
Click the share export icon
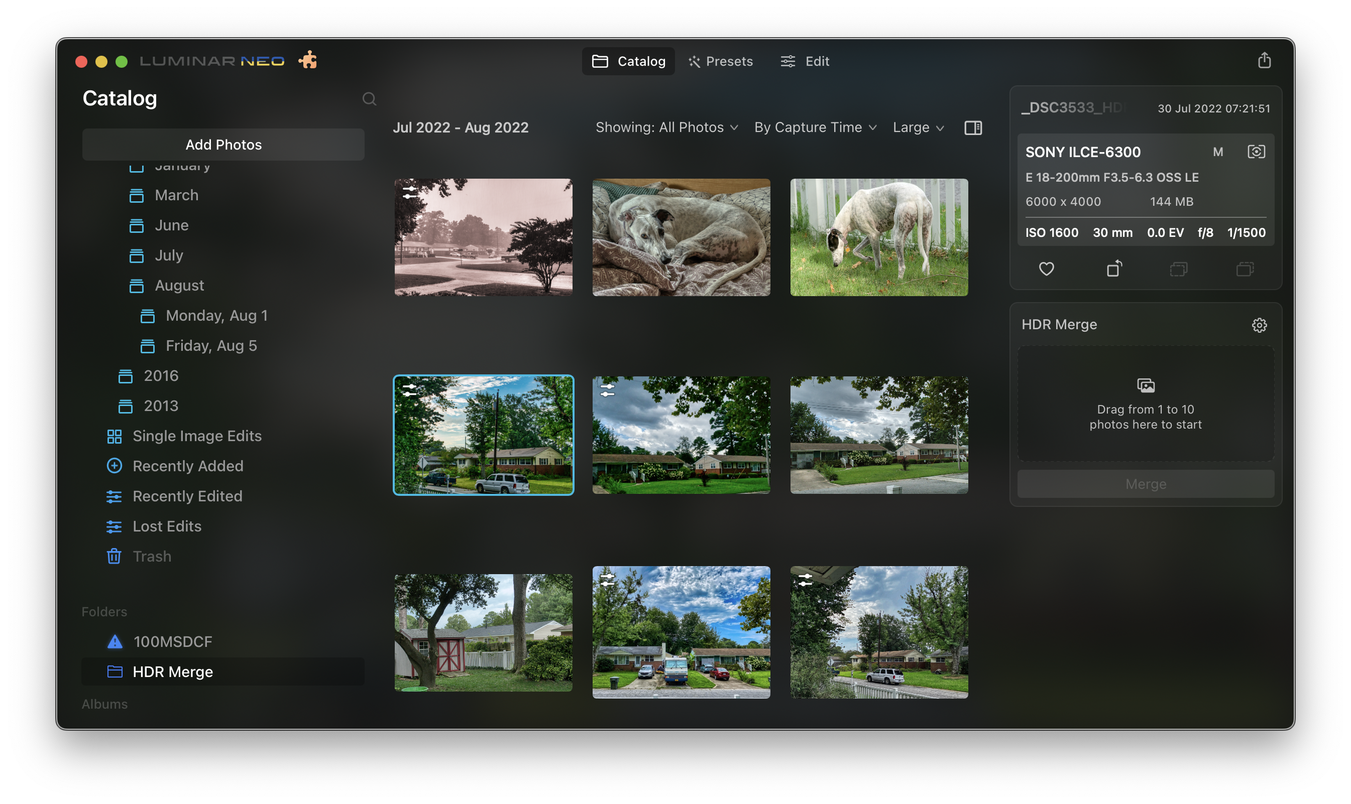click(x=1264, y=61)
